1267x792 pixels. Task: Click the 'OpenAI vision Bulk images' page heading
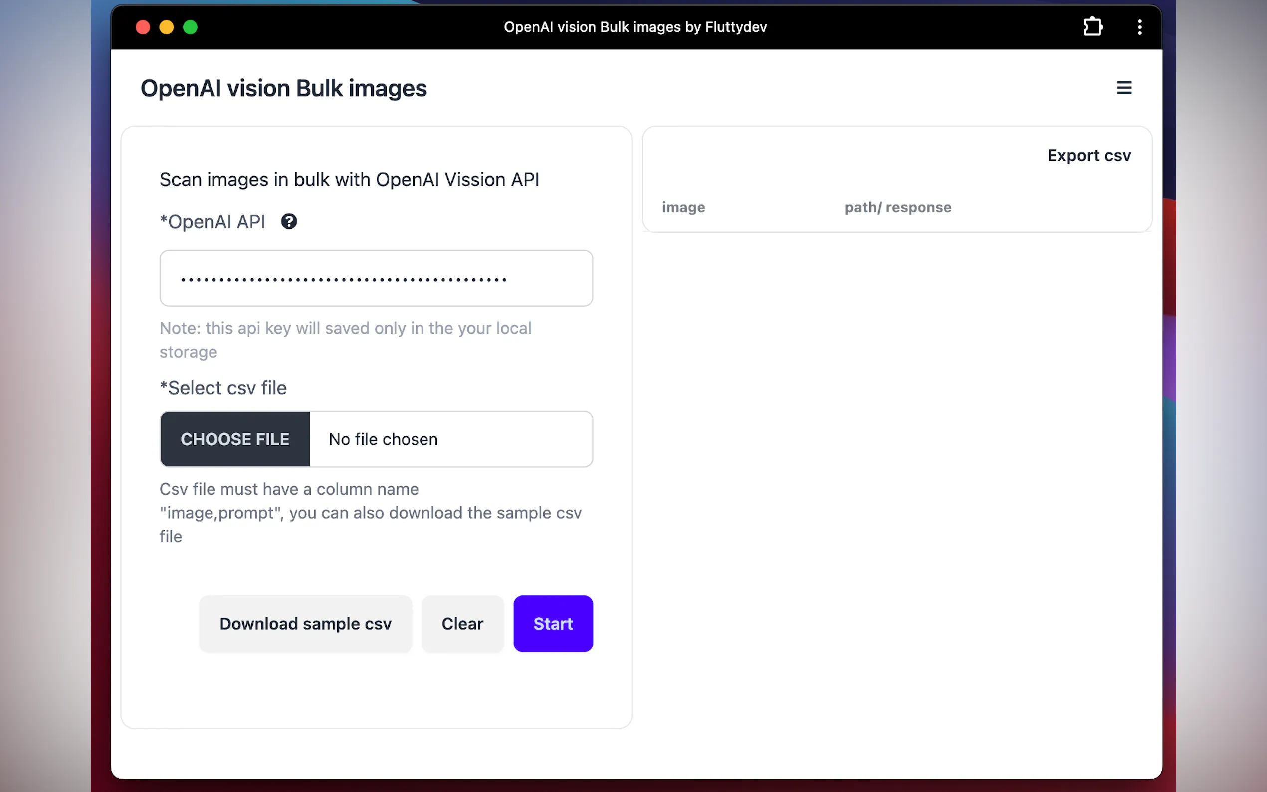pyautogui.click(x=283, y=88)
